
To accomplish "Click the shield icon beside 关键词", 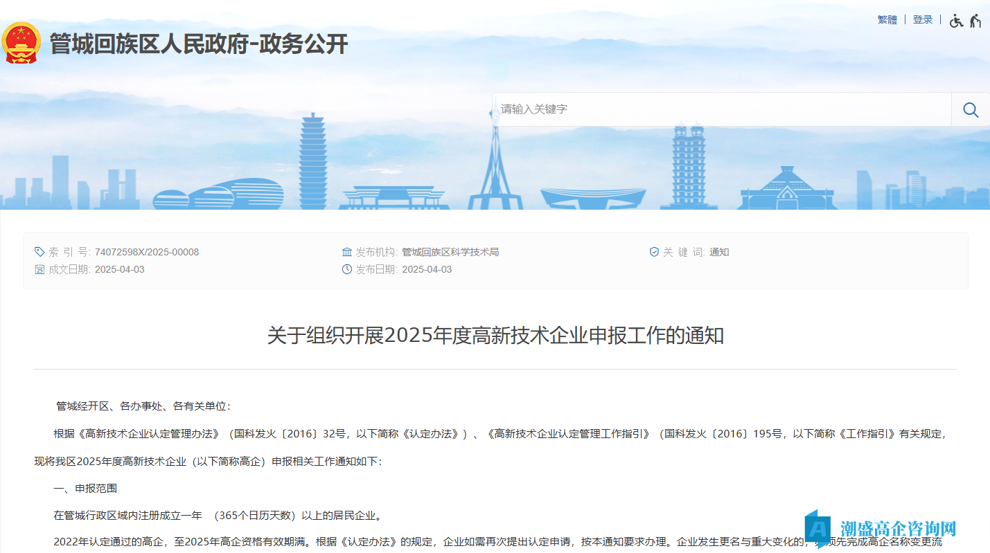I will [x=654, y=252].
